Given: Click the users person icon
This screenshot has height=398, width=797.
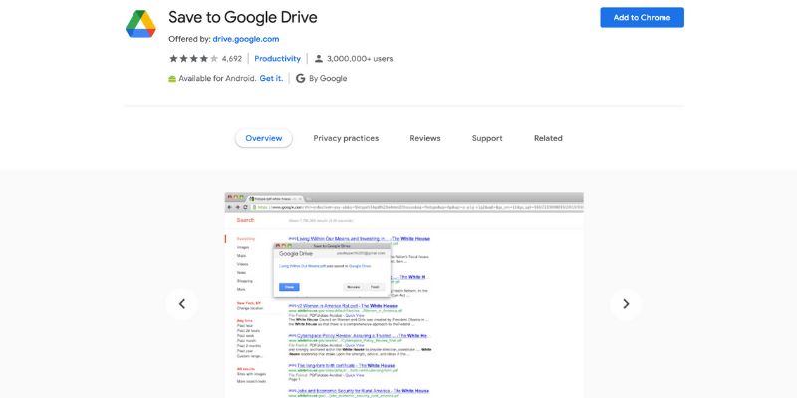Looking at the screenshot, I should pyautogui.click(x=319, y=59).
